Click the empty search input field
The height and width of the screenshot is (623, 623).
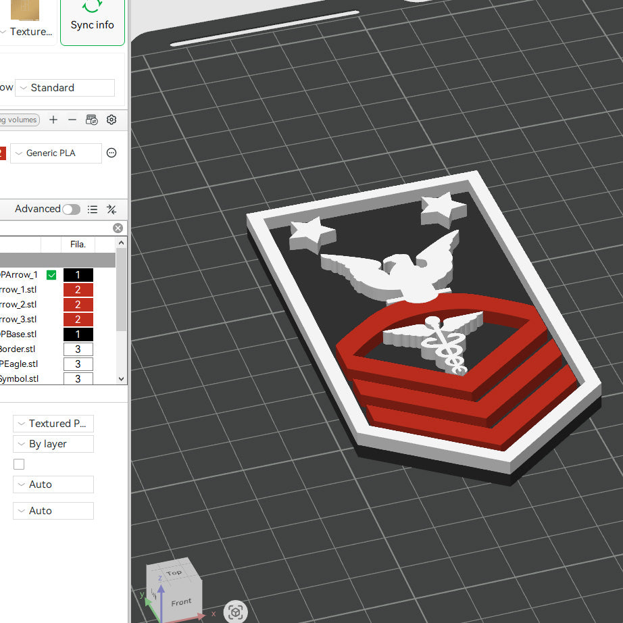click(55, 228)
